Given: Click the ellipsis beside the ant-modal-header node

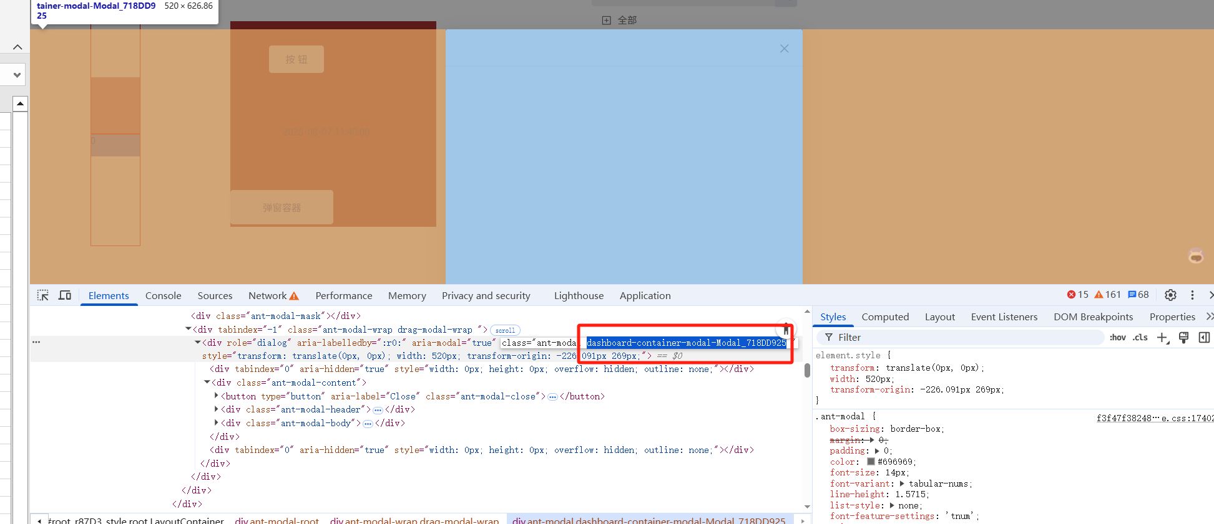Looking at the screenshot, I should tap(378, 410).
